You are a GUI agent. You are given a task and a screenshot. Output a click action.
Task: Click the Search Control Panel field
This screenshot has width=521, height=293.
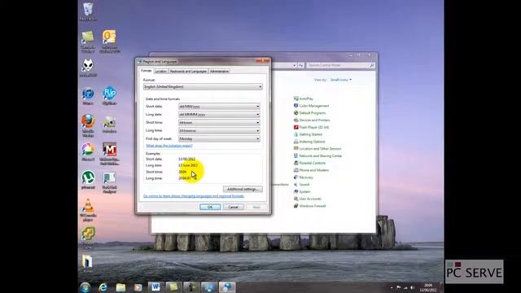click(x=340, y=65)
